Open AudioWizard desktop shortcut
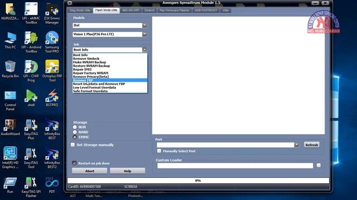This screenshot has height=200, width=357. pyautogui.click(x=10, y=127)
